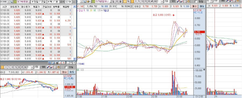Screen dimensions: 242x98
Task: Click the save layout icon in lower-left window
Action: [x=49, y=63]
